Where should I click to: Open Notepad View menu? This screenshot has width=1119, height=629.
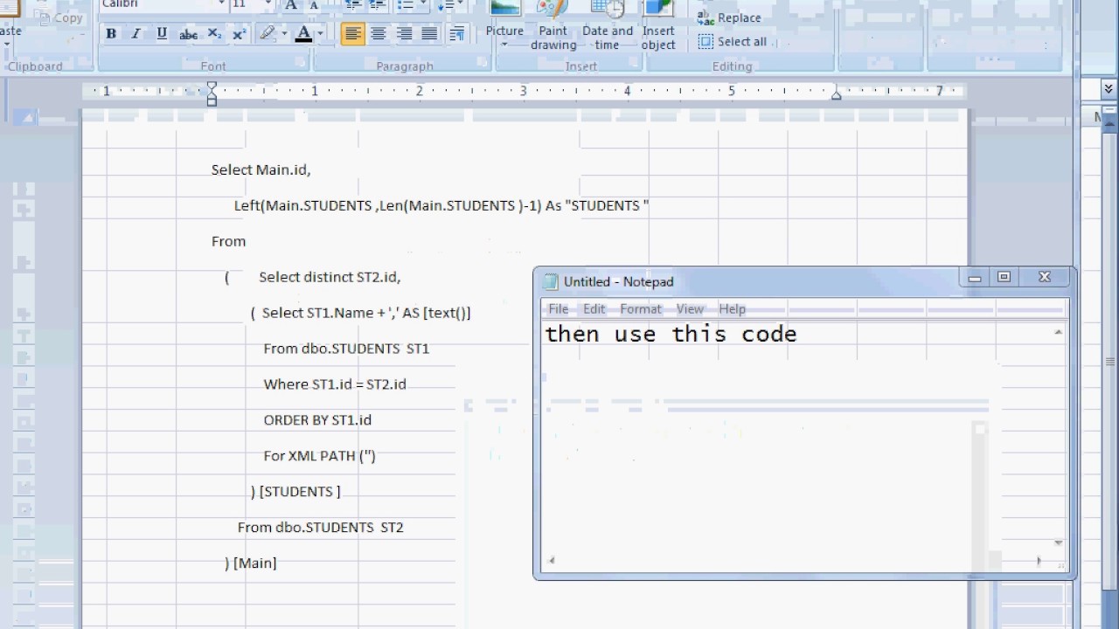tap(690, 309)
